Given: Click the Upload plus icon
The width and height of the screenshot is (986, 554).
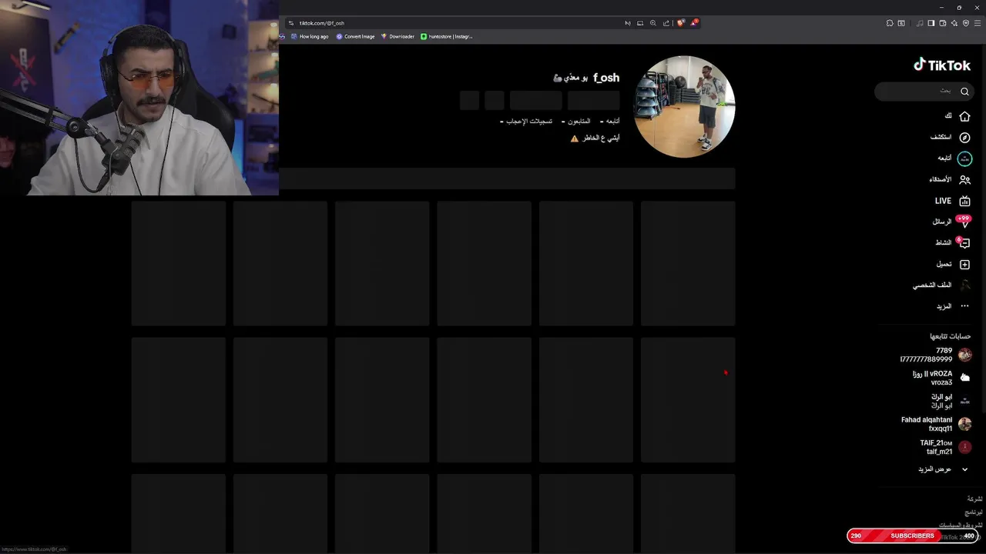Looking at the screenshot, I should 964,264.
